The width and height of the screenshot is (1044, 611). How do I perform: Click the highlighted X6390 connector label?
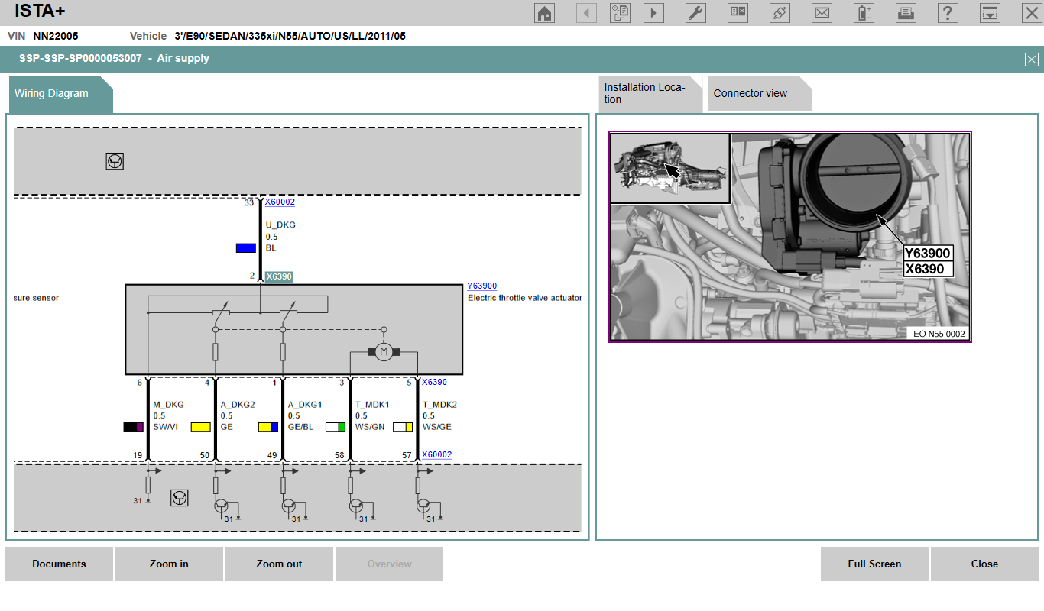point(279,276)
